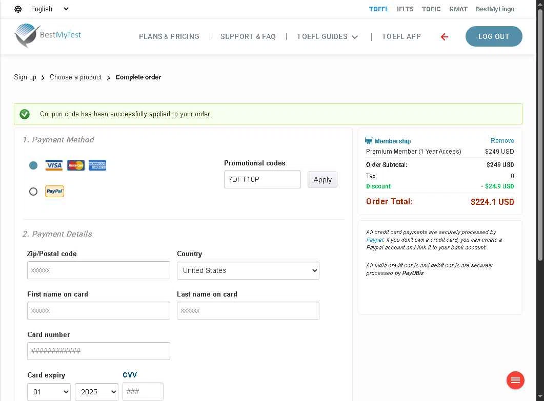544x401 pixels.
Task: Focus the Zip/Postal code field
Action: click(98, 270)
